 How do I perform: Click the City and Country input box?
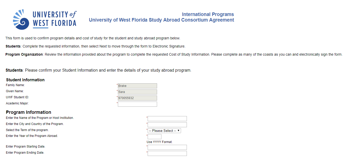[x=167, y=125]
